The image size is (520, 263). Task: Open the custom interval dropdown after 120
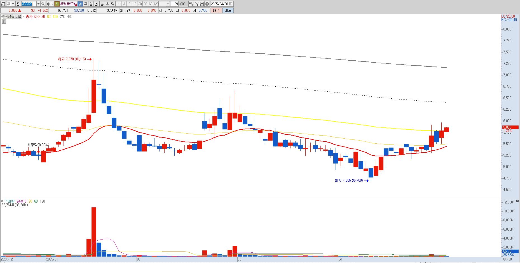(x=168, y=4)
